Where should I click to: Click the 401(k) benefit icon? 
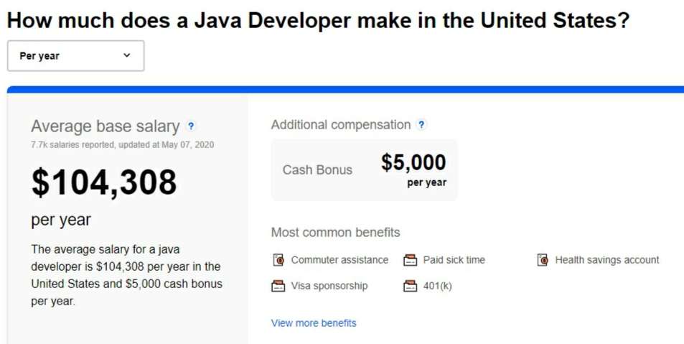tap(410, 287)
